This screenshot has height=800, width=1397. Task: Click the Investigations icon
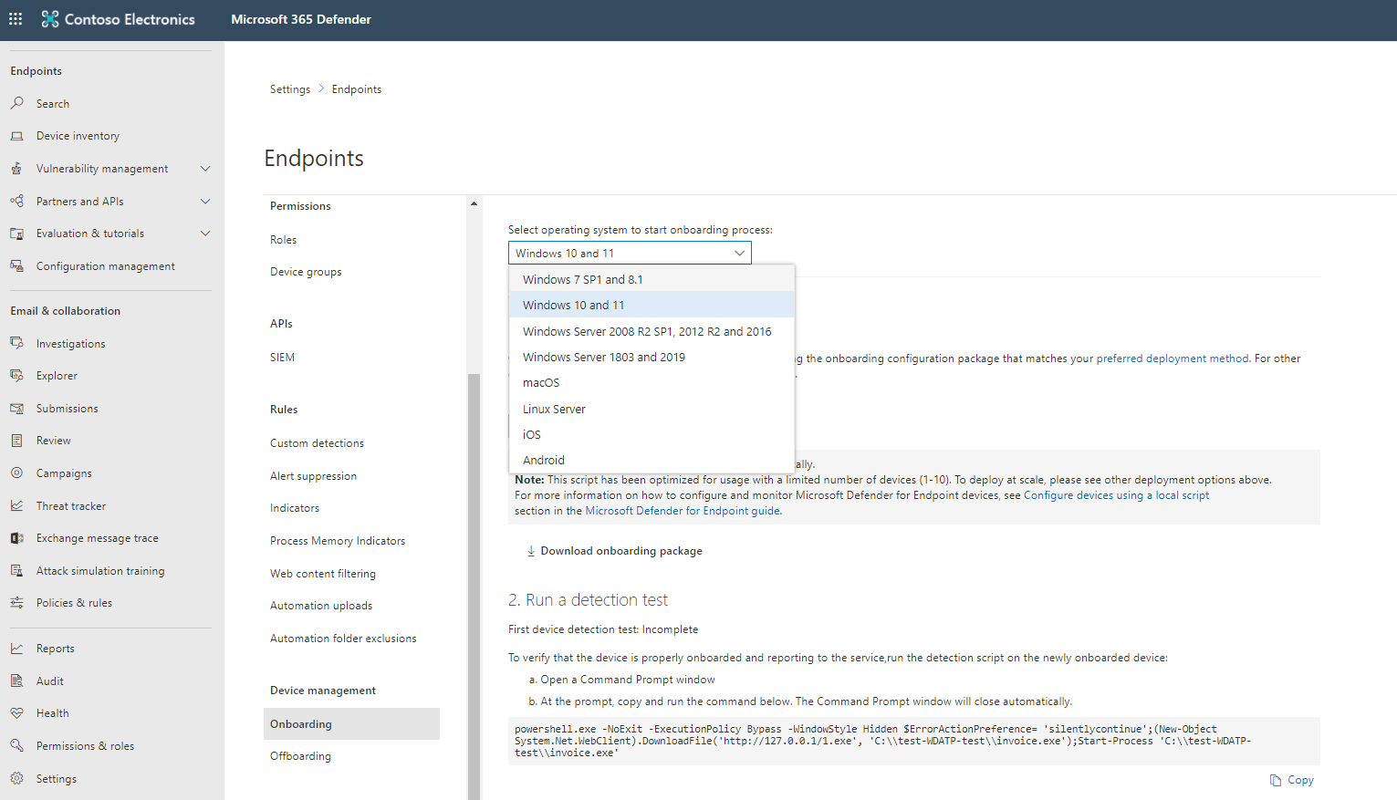[16, 343]
